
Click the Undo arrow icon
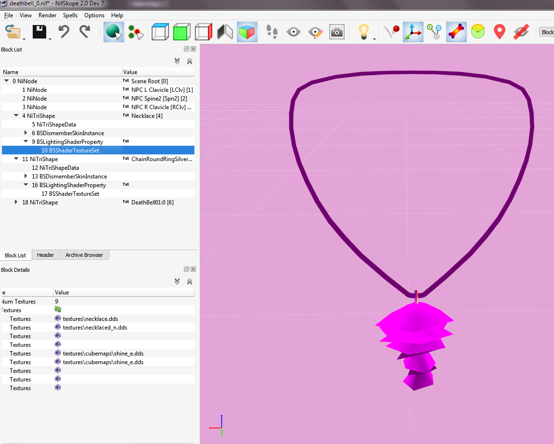tap(64, 32)
